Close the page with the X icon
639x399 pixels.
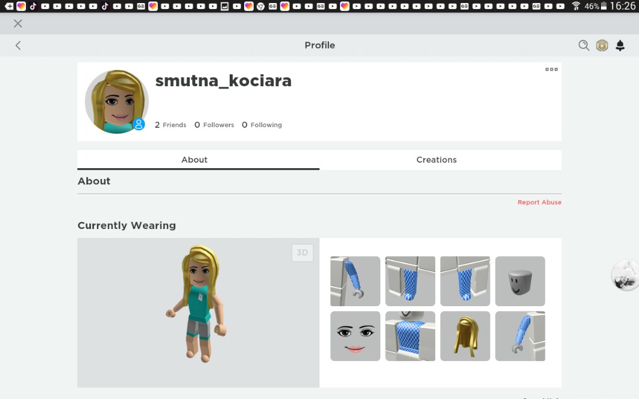coord(18,24)
